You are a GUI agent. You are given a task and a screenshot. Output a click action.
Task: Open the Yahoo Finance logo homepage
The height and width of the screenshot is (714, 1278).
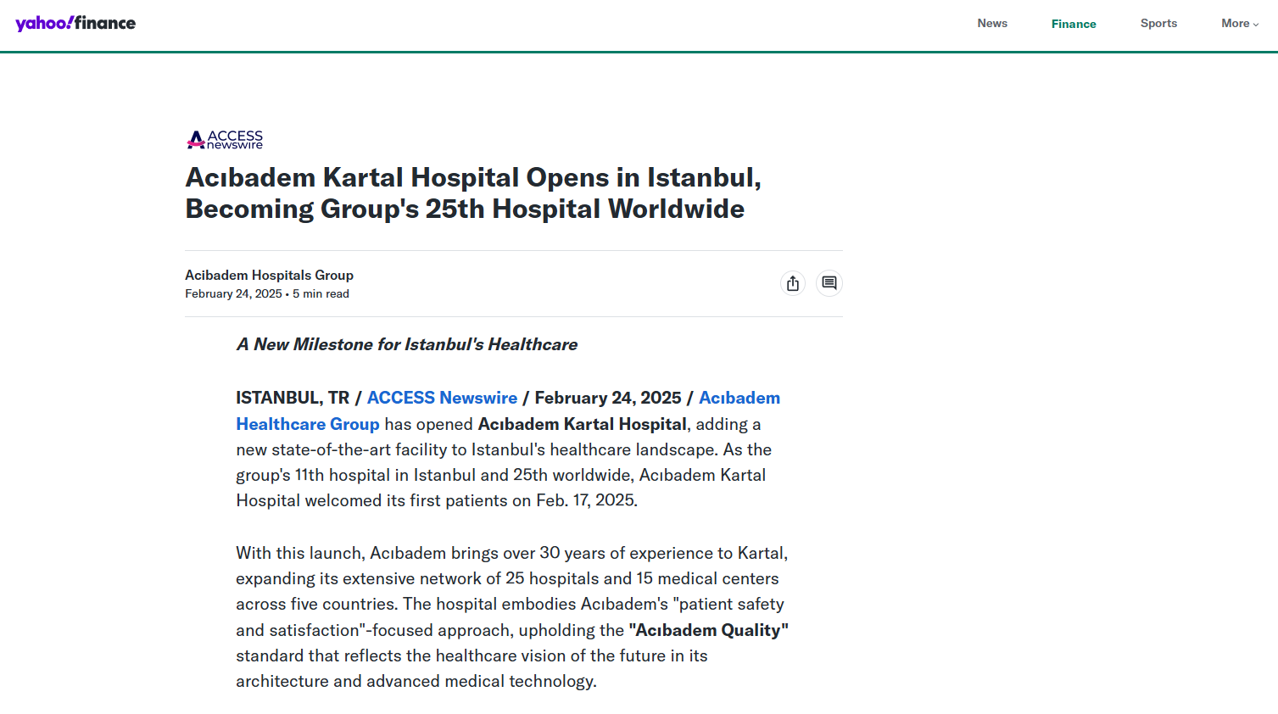pyautogui.click(x=75, y=23)
